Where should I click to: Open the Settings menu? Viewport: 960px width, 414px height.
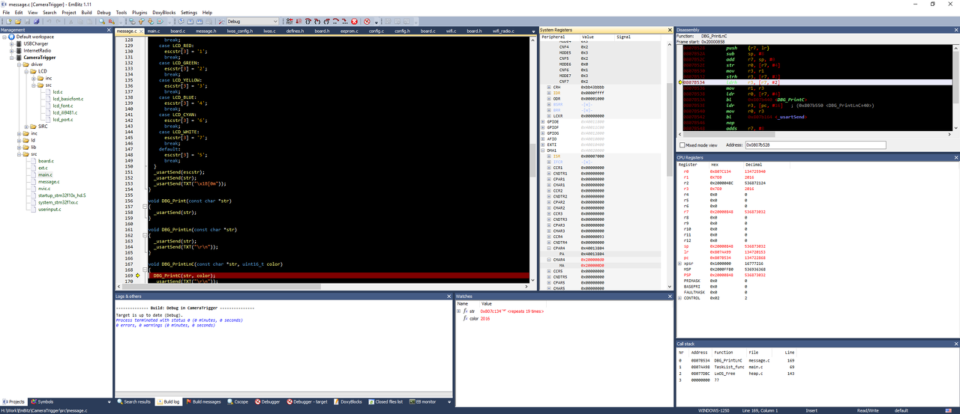pos(189,13)
